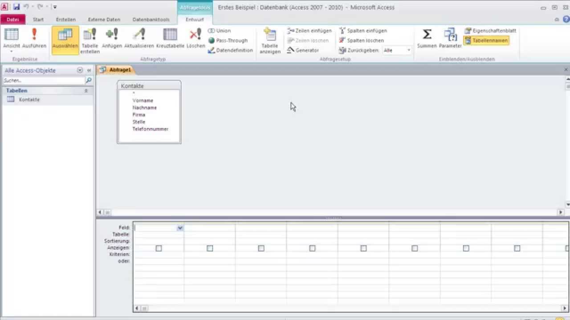The image size is (570, 320).
Task: Click Undo in quick access toolbar
Action: coord(26,7)
